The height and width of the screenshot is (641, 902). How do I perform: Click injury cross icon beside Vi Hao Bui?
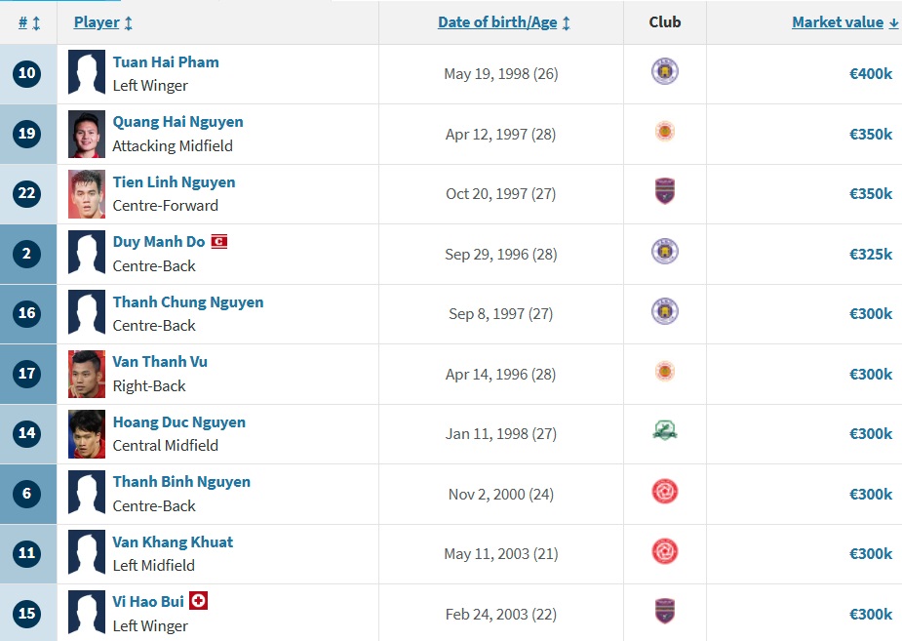click(199, 601)
